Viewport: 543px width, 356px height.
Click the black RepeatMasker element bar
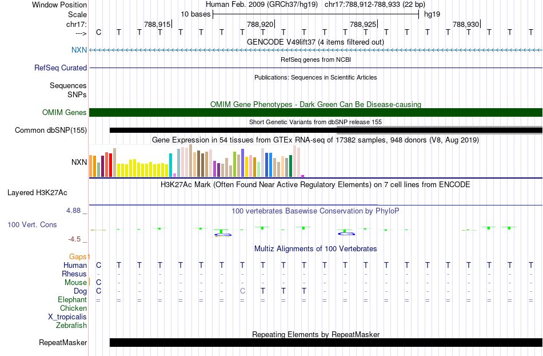(326, 342)
